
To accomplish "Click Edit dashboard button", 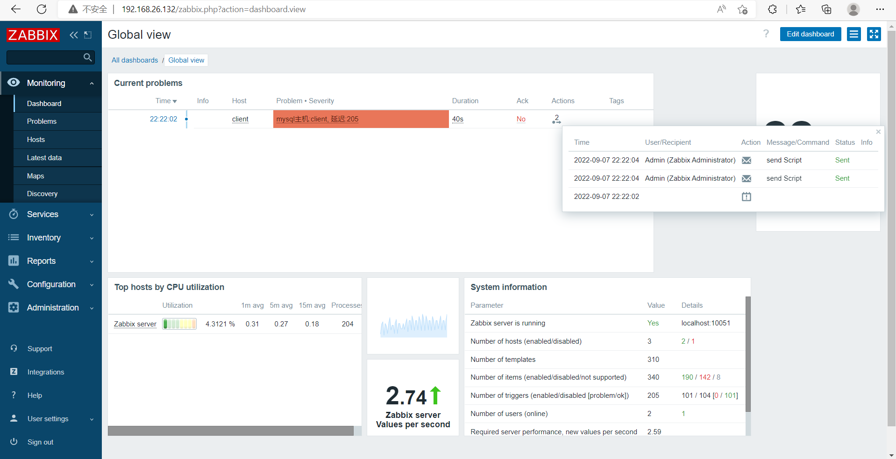I will pyautogui.click(x=811, y=34).
